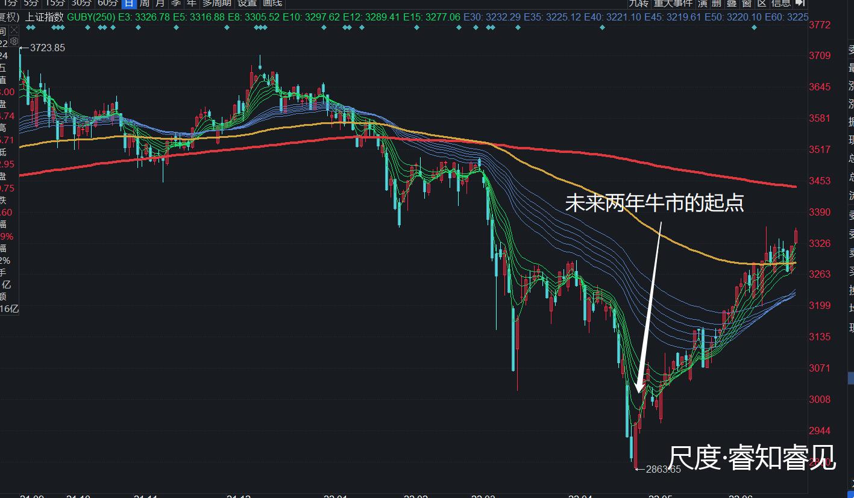Open the 多周期 multi-period view

pyautogui.click(x=216, y=3)
